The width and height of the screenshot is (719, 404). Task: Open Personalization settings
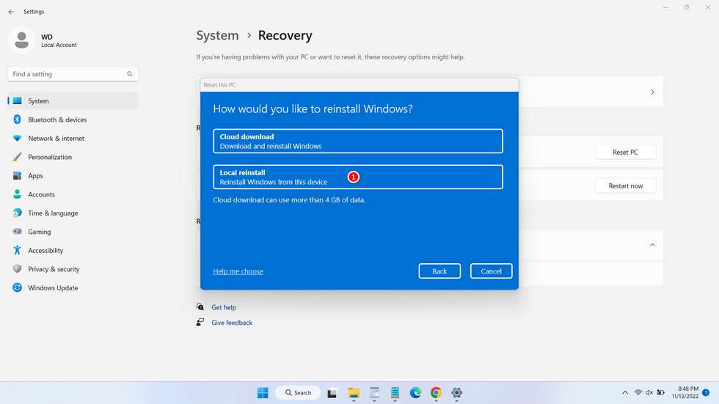pyautogui.click(x=73, y=157)
